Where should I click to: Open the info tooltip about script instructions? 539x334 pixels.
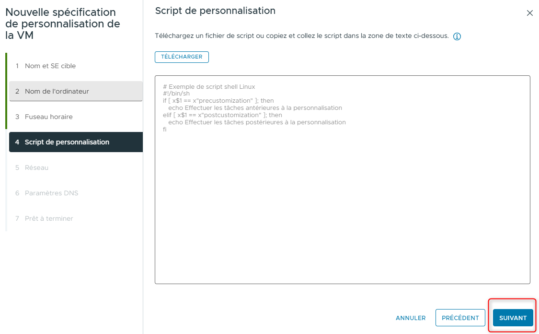pos(457,36)
